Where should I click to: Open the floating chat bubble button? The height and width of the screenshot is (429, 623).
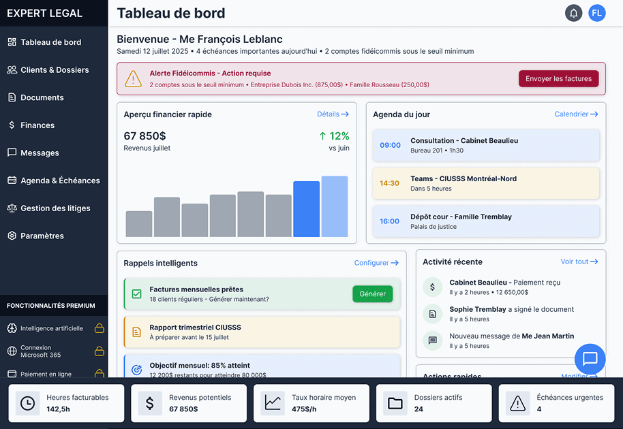click(590, 358)
